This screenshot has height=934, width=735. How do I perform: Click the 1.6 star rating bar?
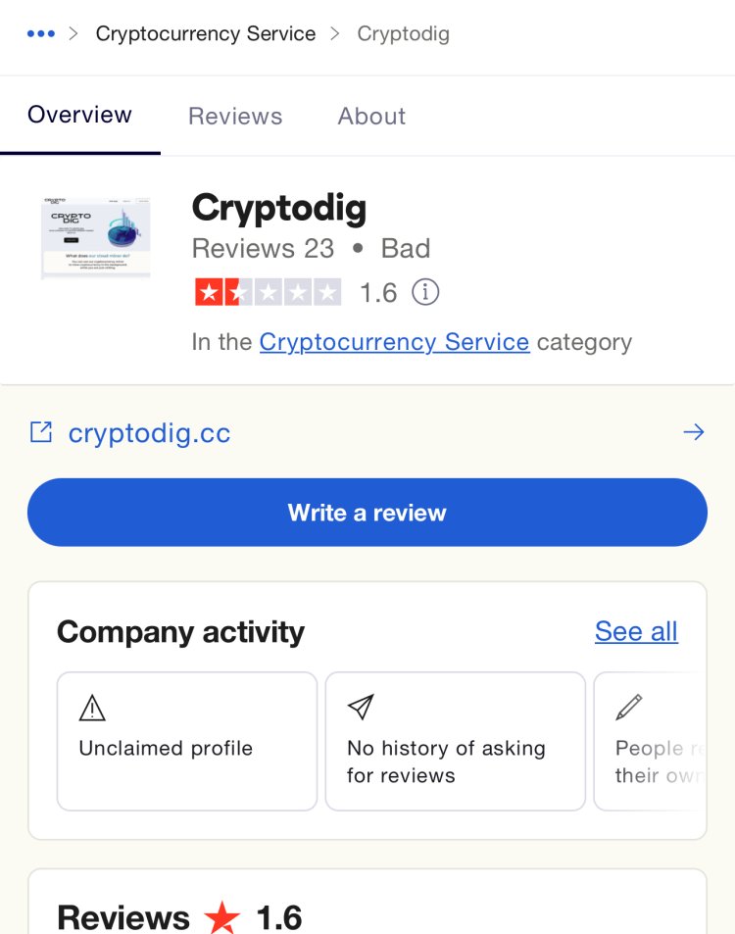[269, 292]
